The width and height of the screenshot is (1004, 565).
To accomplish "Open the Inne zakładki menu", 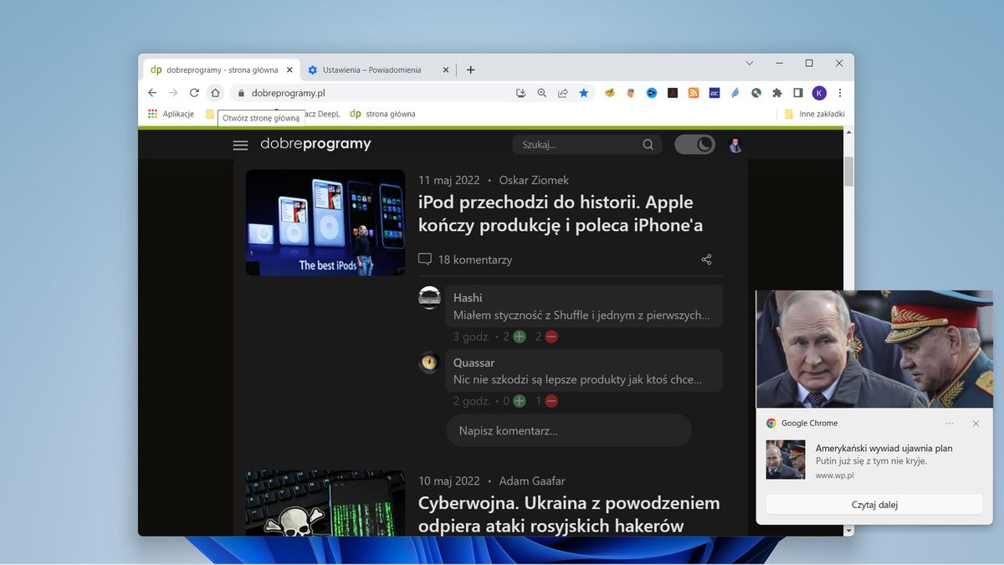I will pyautogui.click(x=814, y=113).
